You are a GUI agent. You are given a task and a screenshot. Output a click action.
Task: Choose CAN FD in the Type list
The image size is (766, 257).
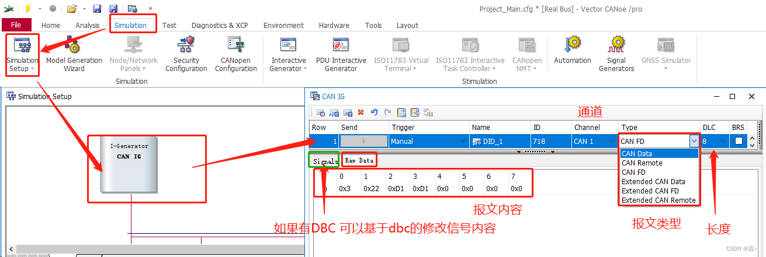click(659, 172)
